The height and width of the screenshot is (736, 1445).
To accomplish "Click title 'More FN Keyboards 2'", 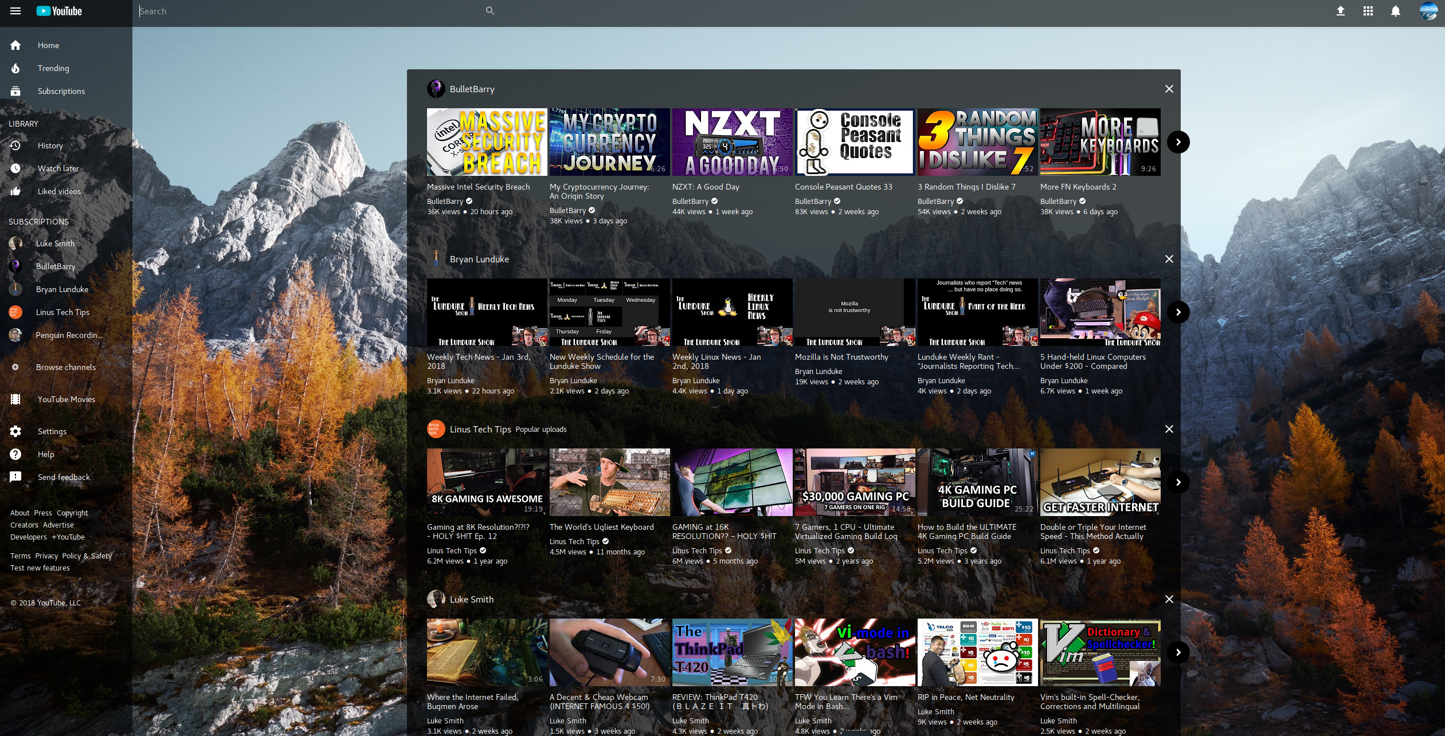I will pyautogui.click(x=1078, y=187).
